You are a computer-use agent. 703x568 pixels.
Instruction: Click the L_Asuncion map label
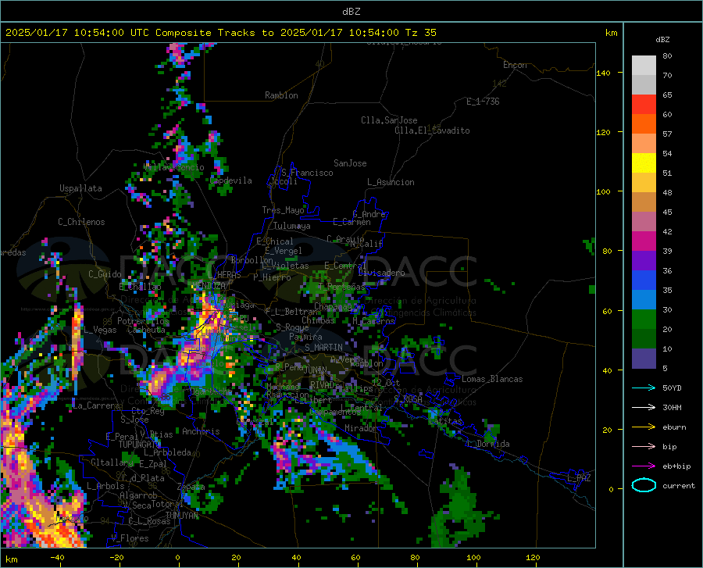click(x=391, y=182)
